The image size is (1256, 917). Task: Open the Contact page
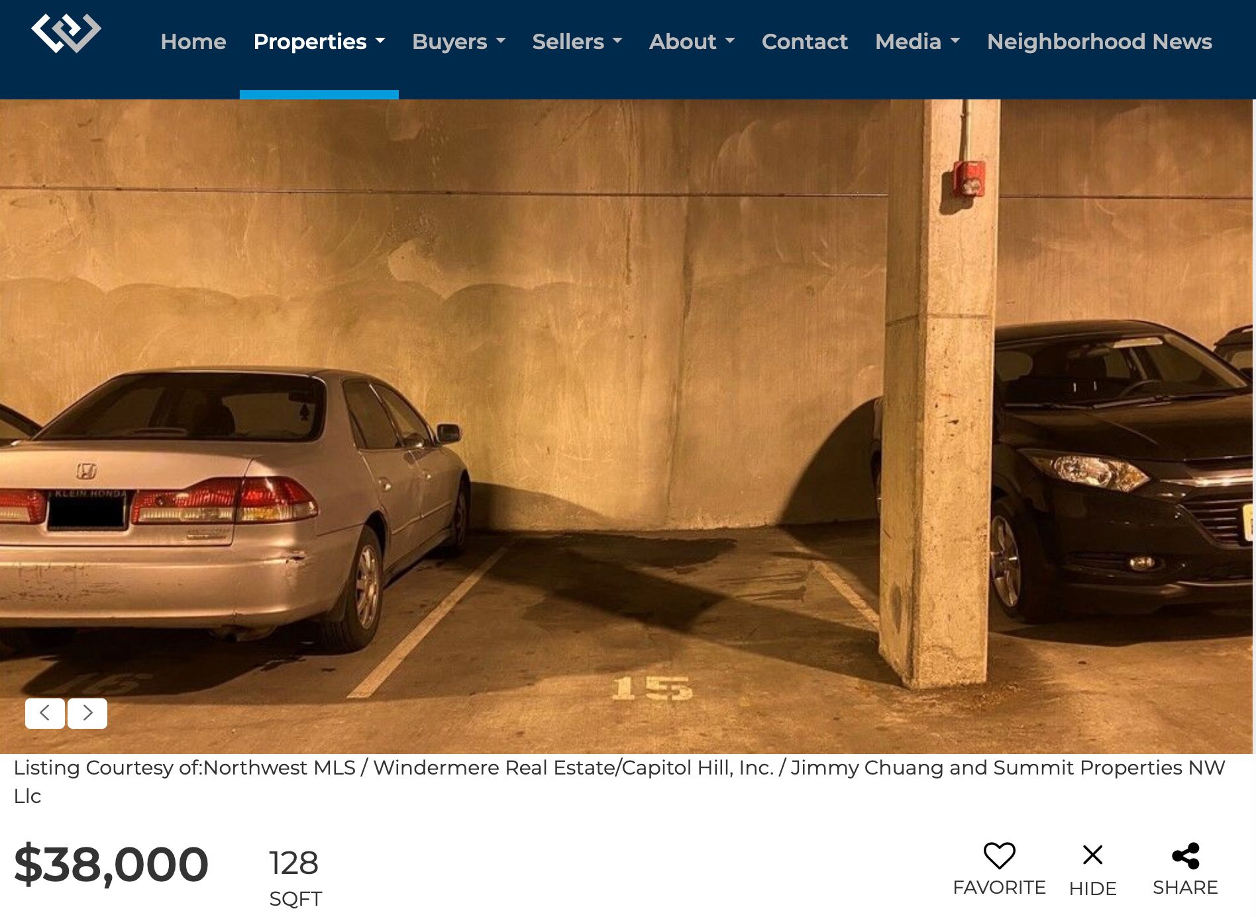point(805,42)
